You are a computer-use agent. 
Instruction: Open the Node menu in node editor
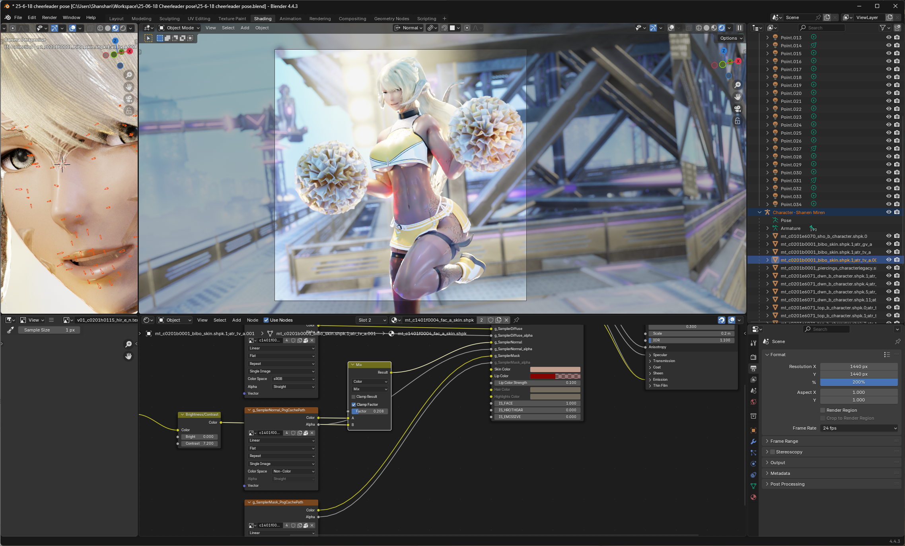252,320
